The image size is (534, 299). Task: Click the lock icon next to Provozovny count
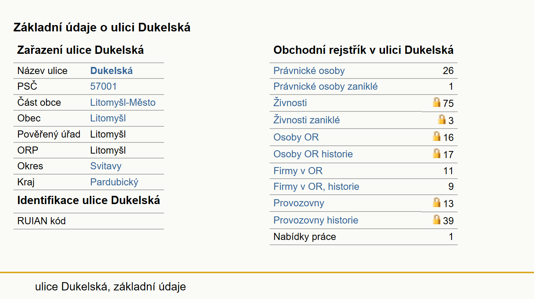[x=437, y=202]
